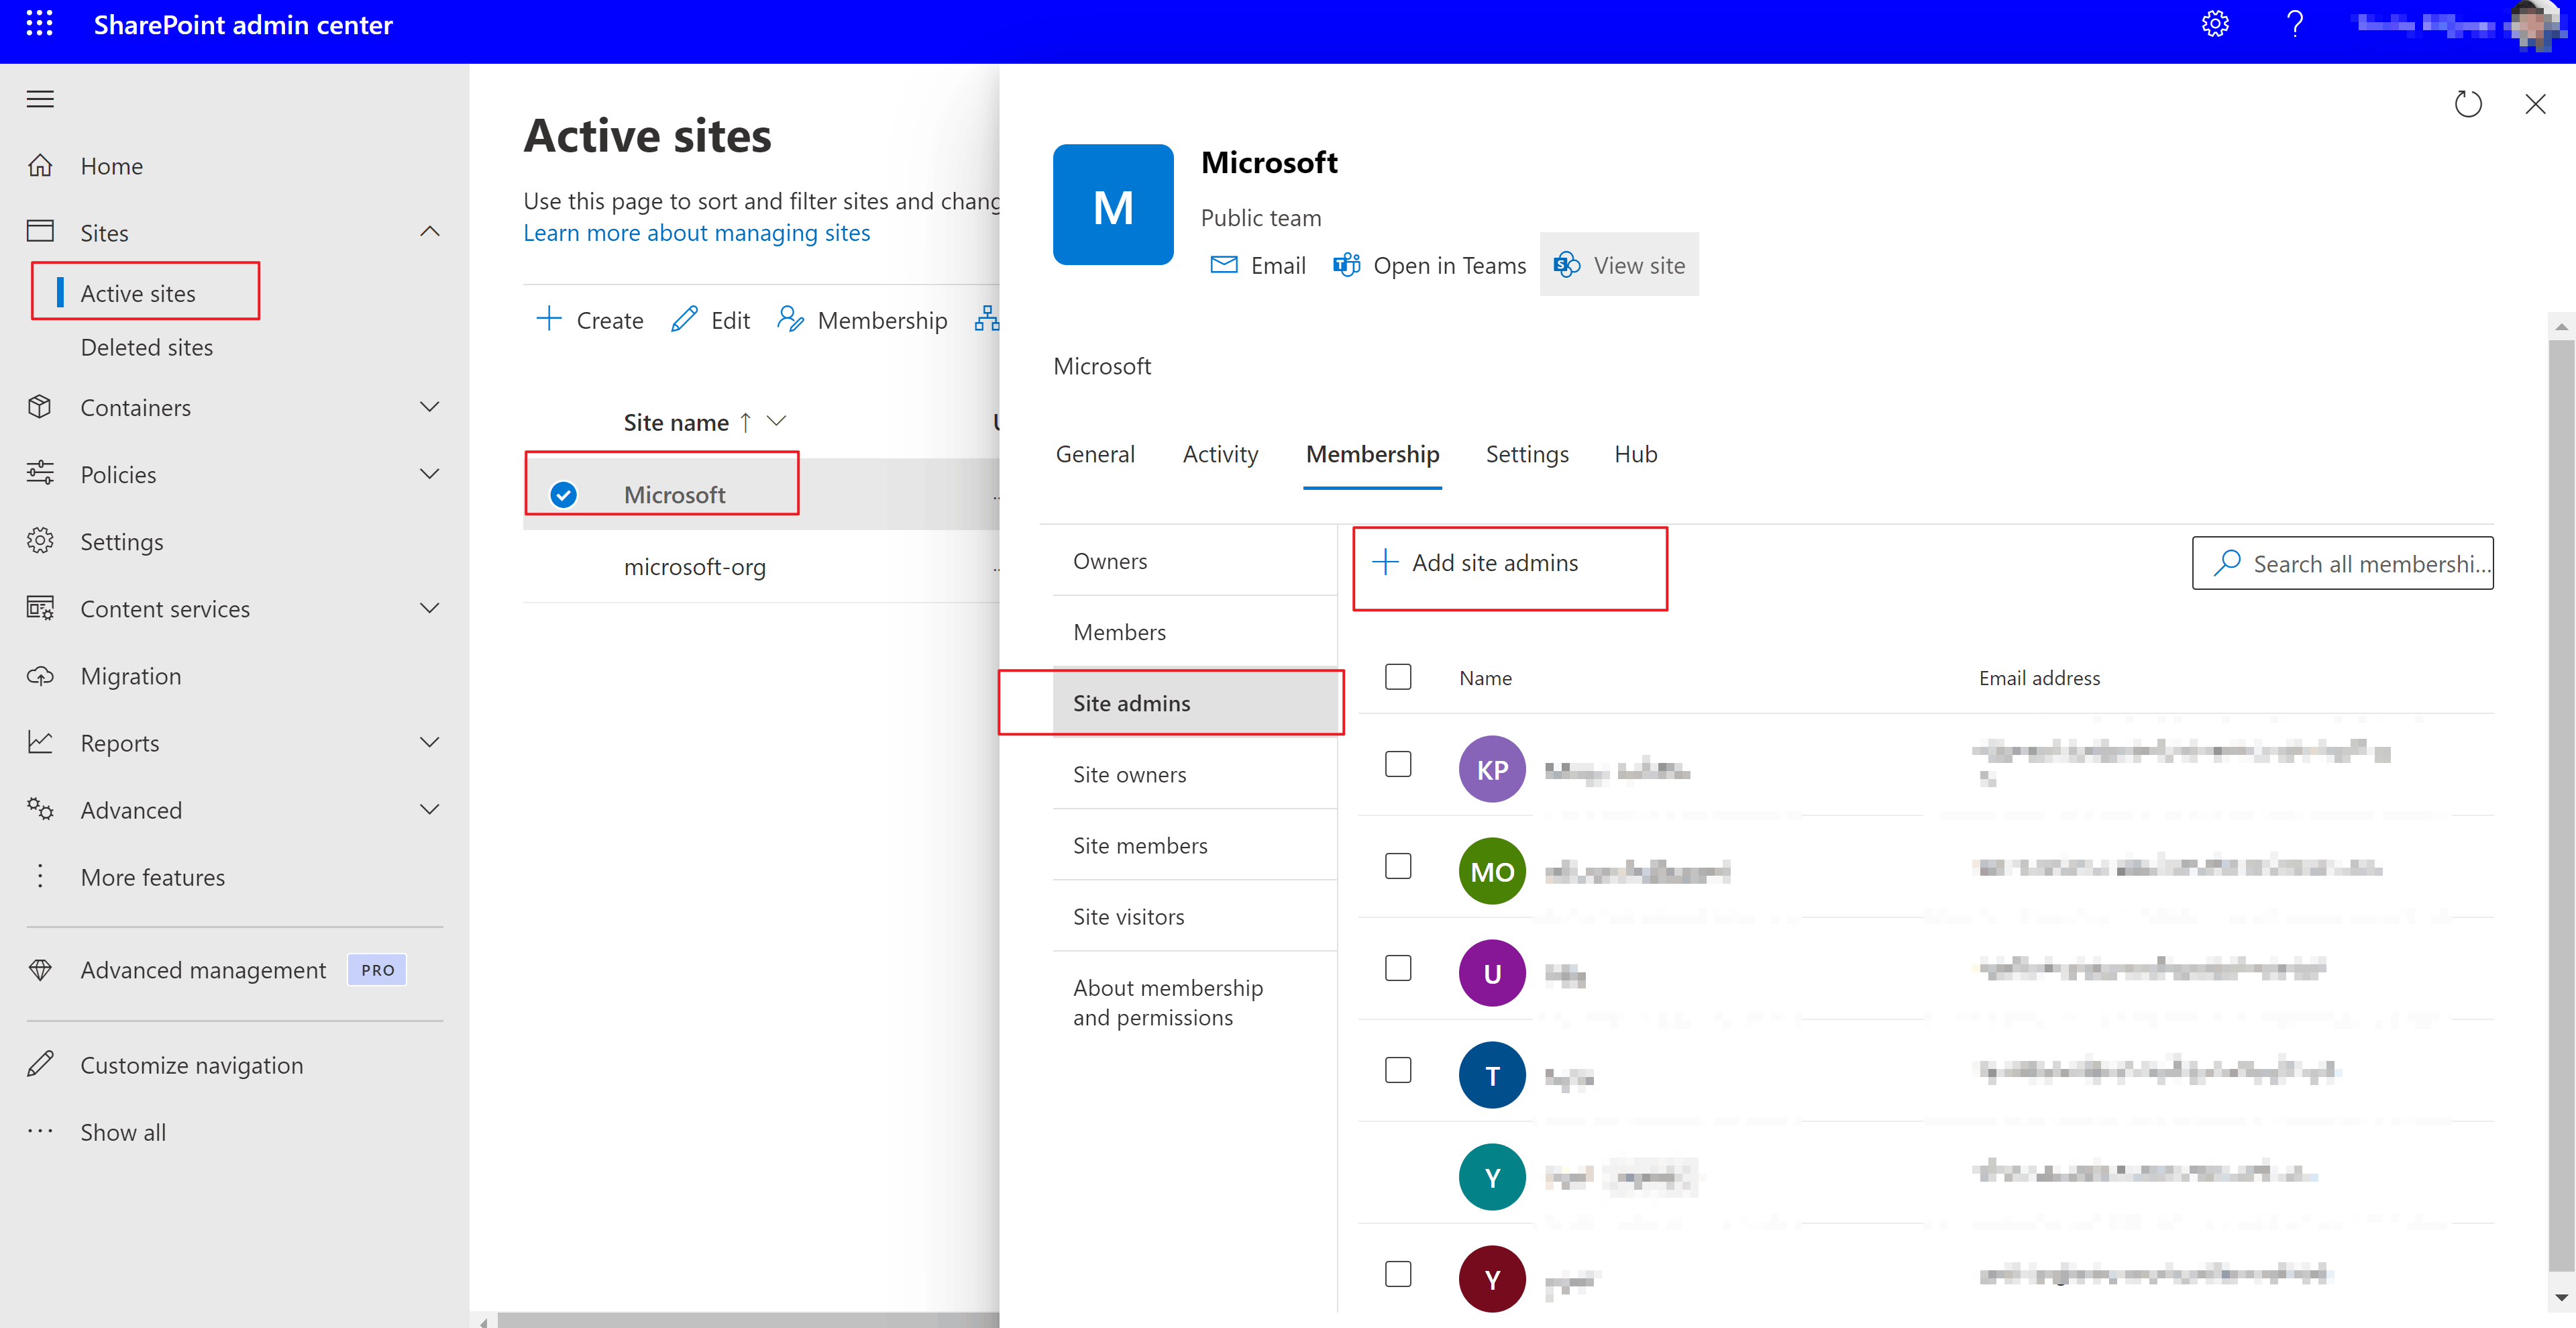
Task: Deselect the Microsoft site checkmark
Action: pyautogui.click(x=564, y=494)
